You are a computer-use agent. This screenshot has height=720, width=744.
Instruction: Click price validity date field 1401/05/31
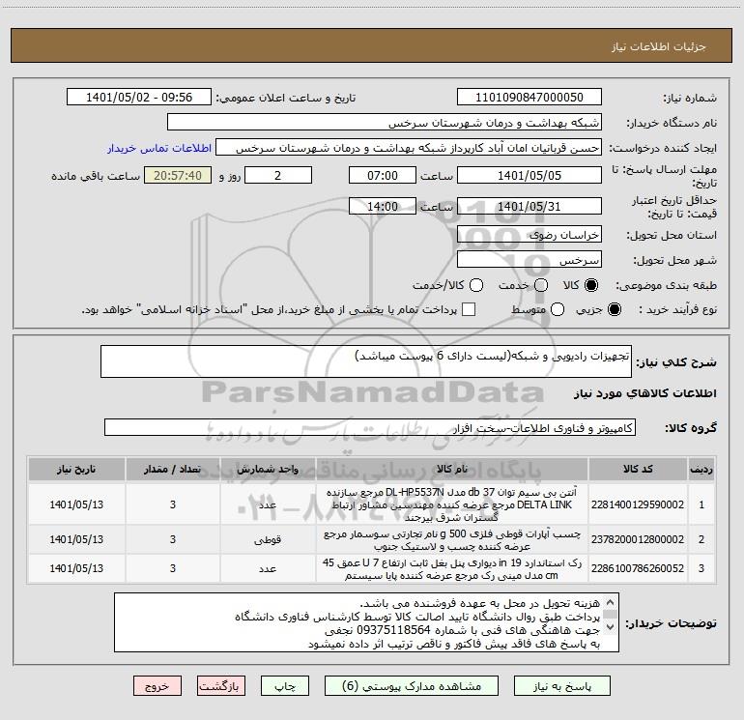point(529,207)
